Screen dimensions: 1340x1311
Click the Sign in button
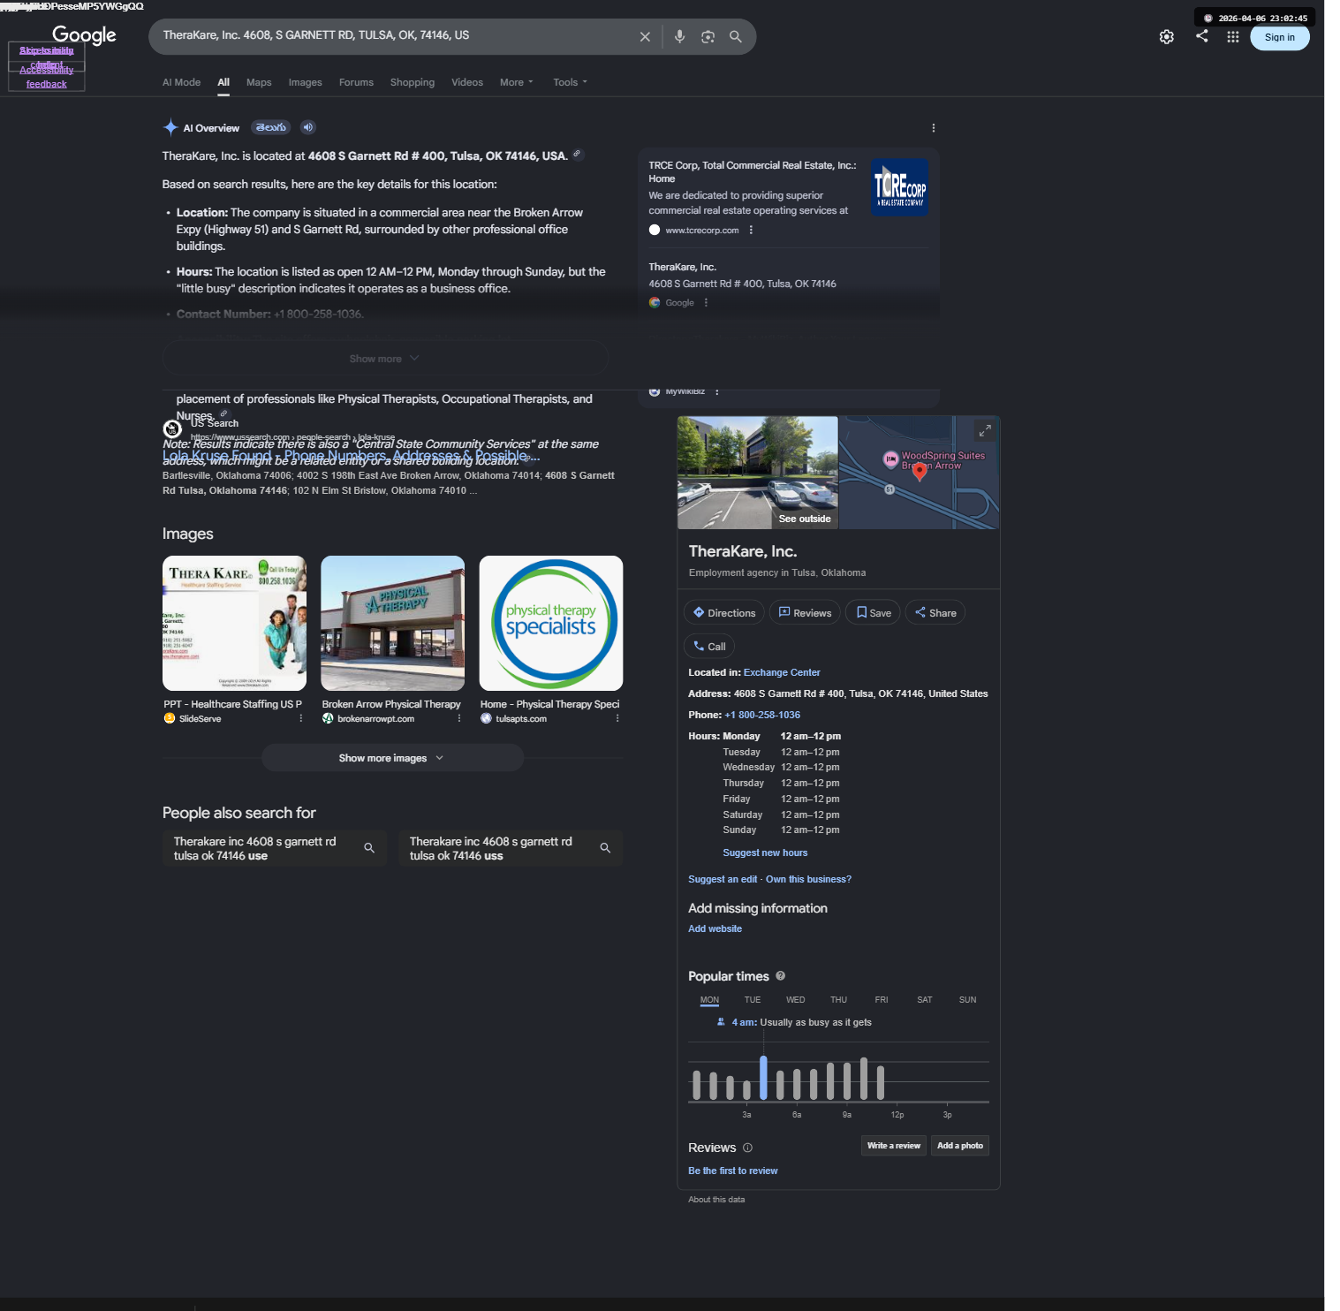[x=1279, y=37]
